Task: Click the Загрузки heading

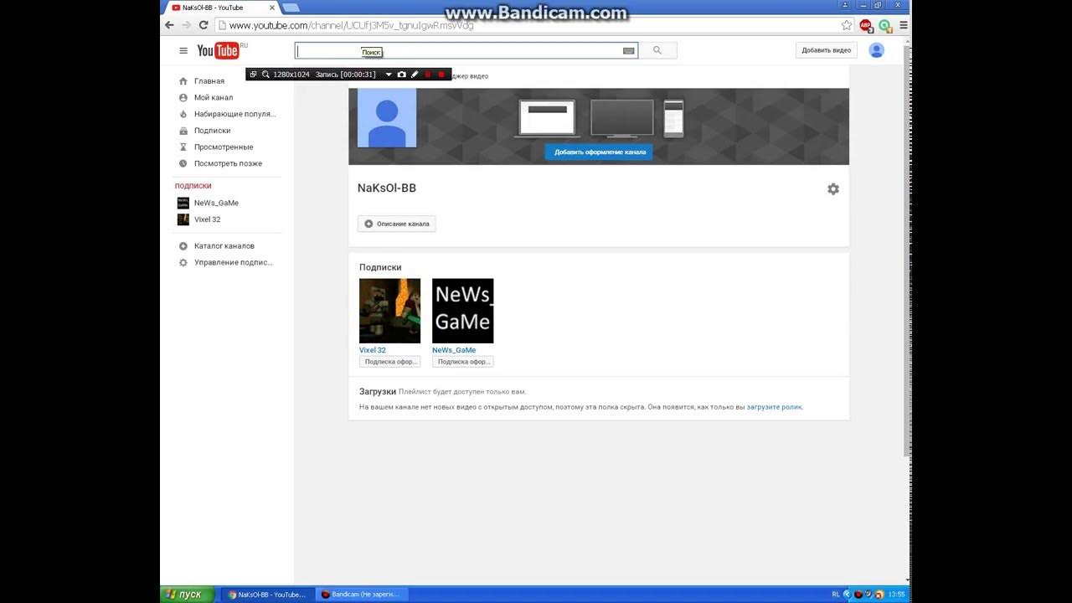Action: tap(377, 392)
